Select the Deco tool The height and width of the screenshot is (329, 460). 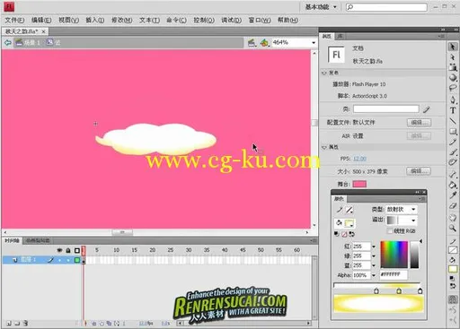453,162
